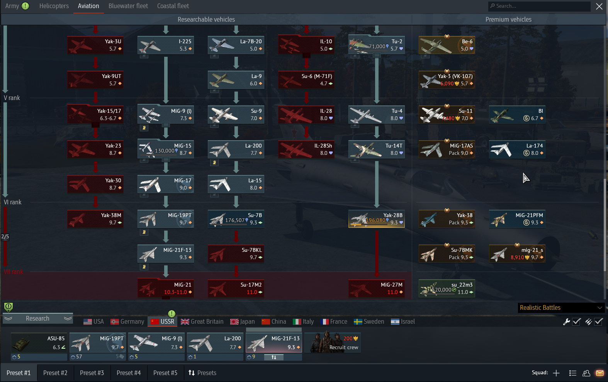The image size is (608, 382).
Task: Select the MiG-27M aircraft card
Action: (377, 289)
